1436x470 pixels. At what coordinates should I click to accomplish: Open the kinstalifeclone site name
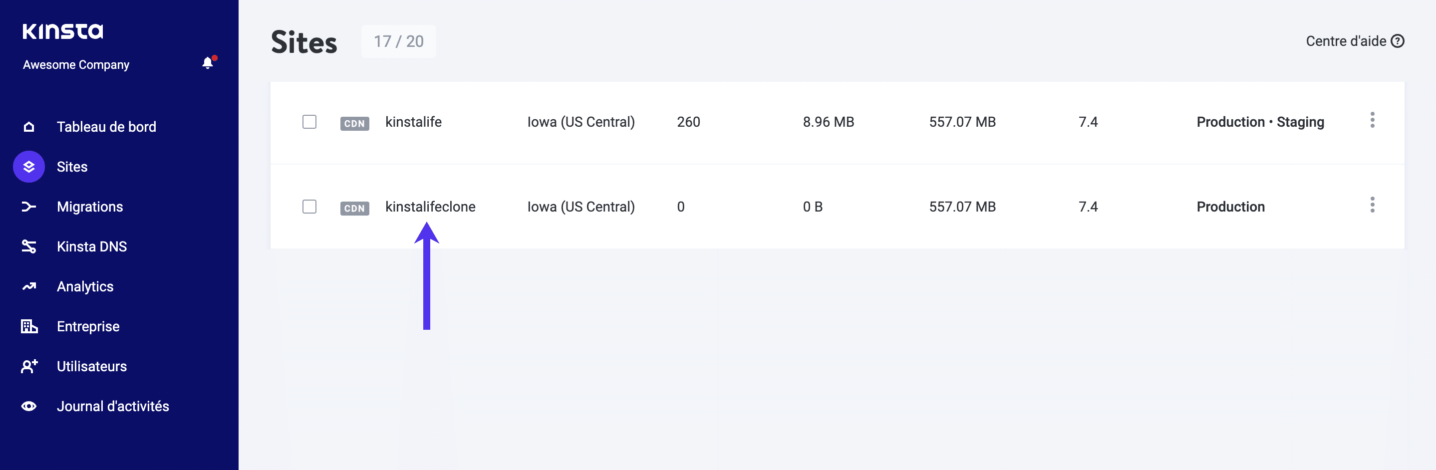coord(430,207)
